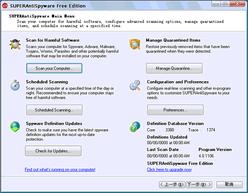
Task: Click the Scheduled Scanning heading text
Action: click(x=47, y=82)
